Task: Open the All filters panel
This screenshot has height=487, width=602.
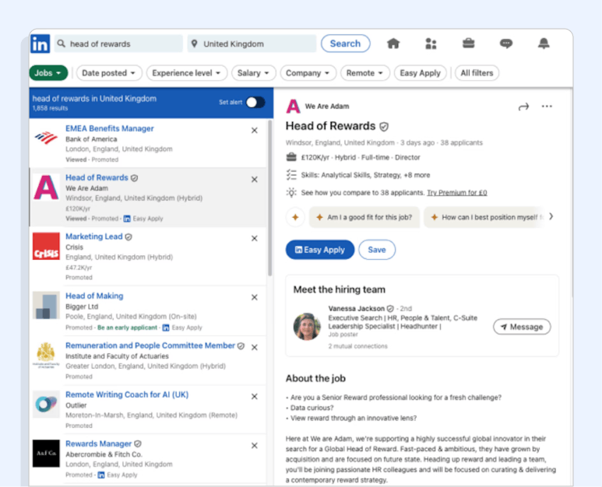Action: 477,73
